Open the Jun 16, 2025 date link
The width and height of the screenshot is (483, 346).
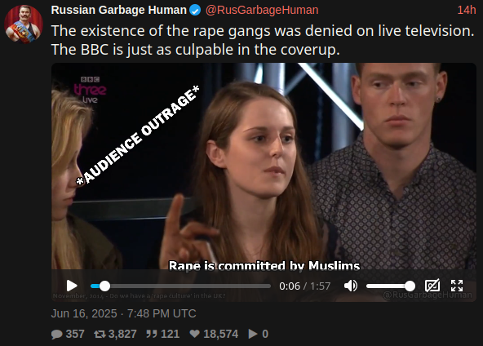(x=123, y=313)
